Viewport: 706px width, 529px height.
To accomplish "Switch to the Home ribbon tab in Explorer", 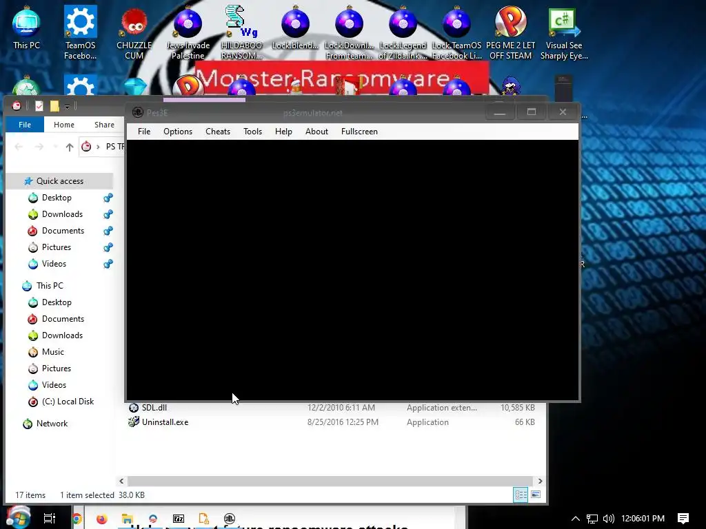I will pos(64,125).
